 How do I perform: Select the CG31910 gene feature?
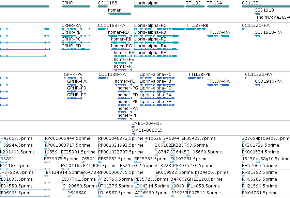(x=257, y=14)
